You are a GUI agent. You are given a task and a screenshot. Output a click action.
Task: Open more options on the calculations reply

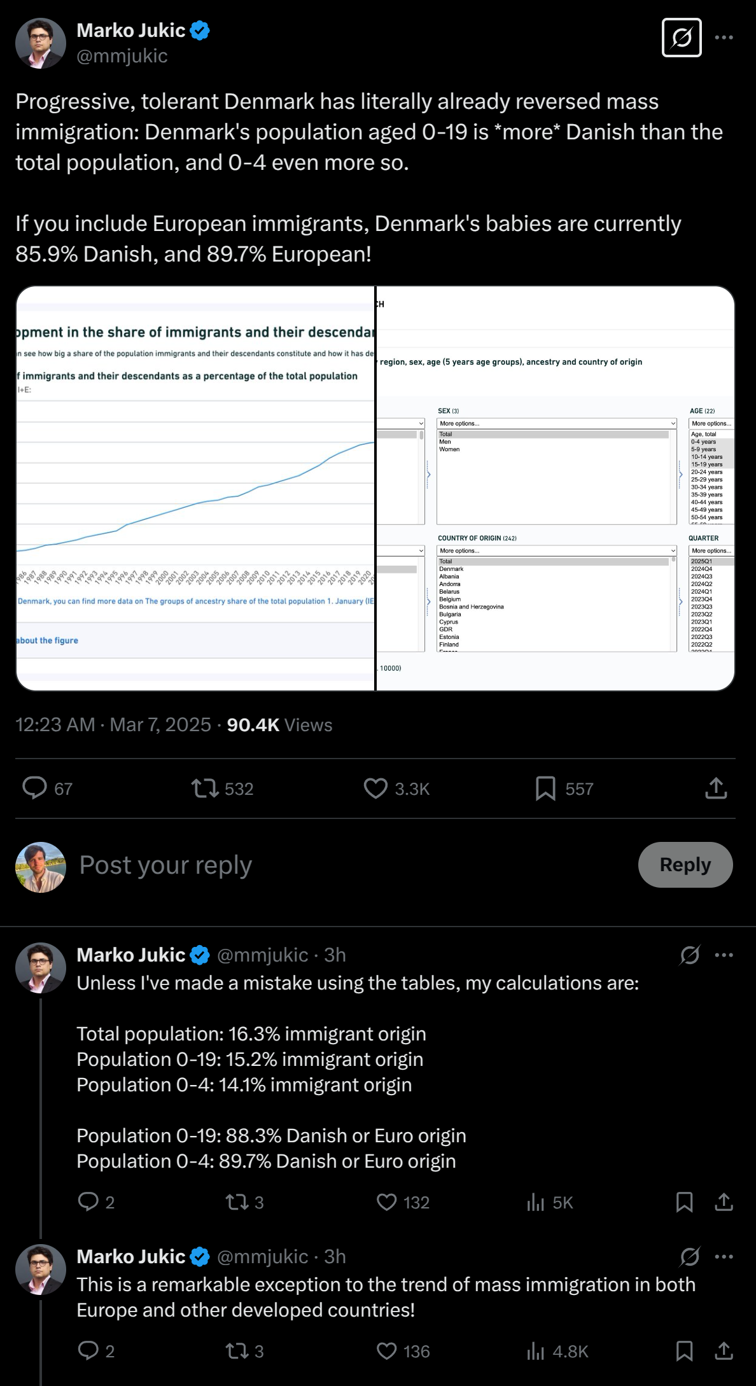[724, 955]
